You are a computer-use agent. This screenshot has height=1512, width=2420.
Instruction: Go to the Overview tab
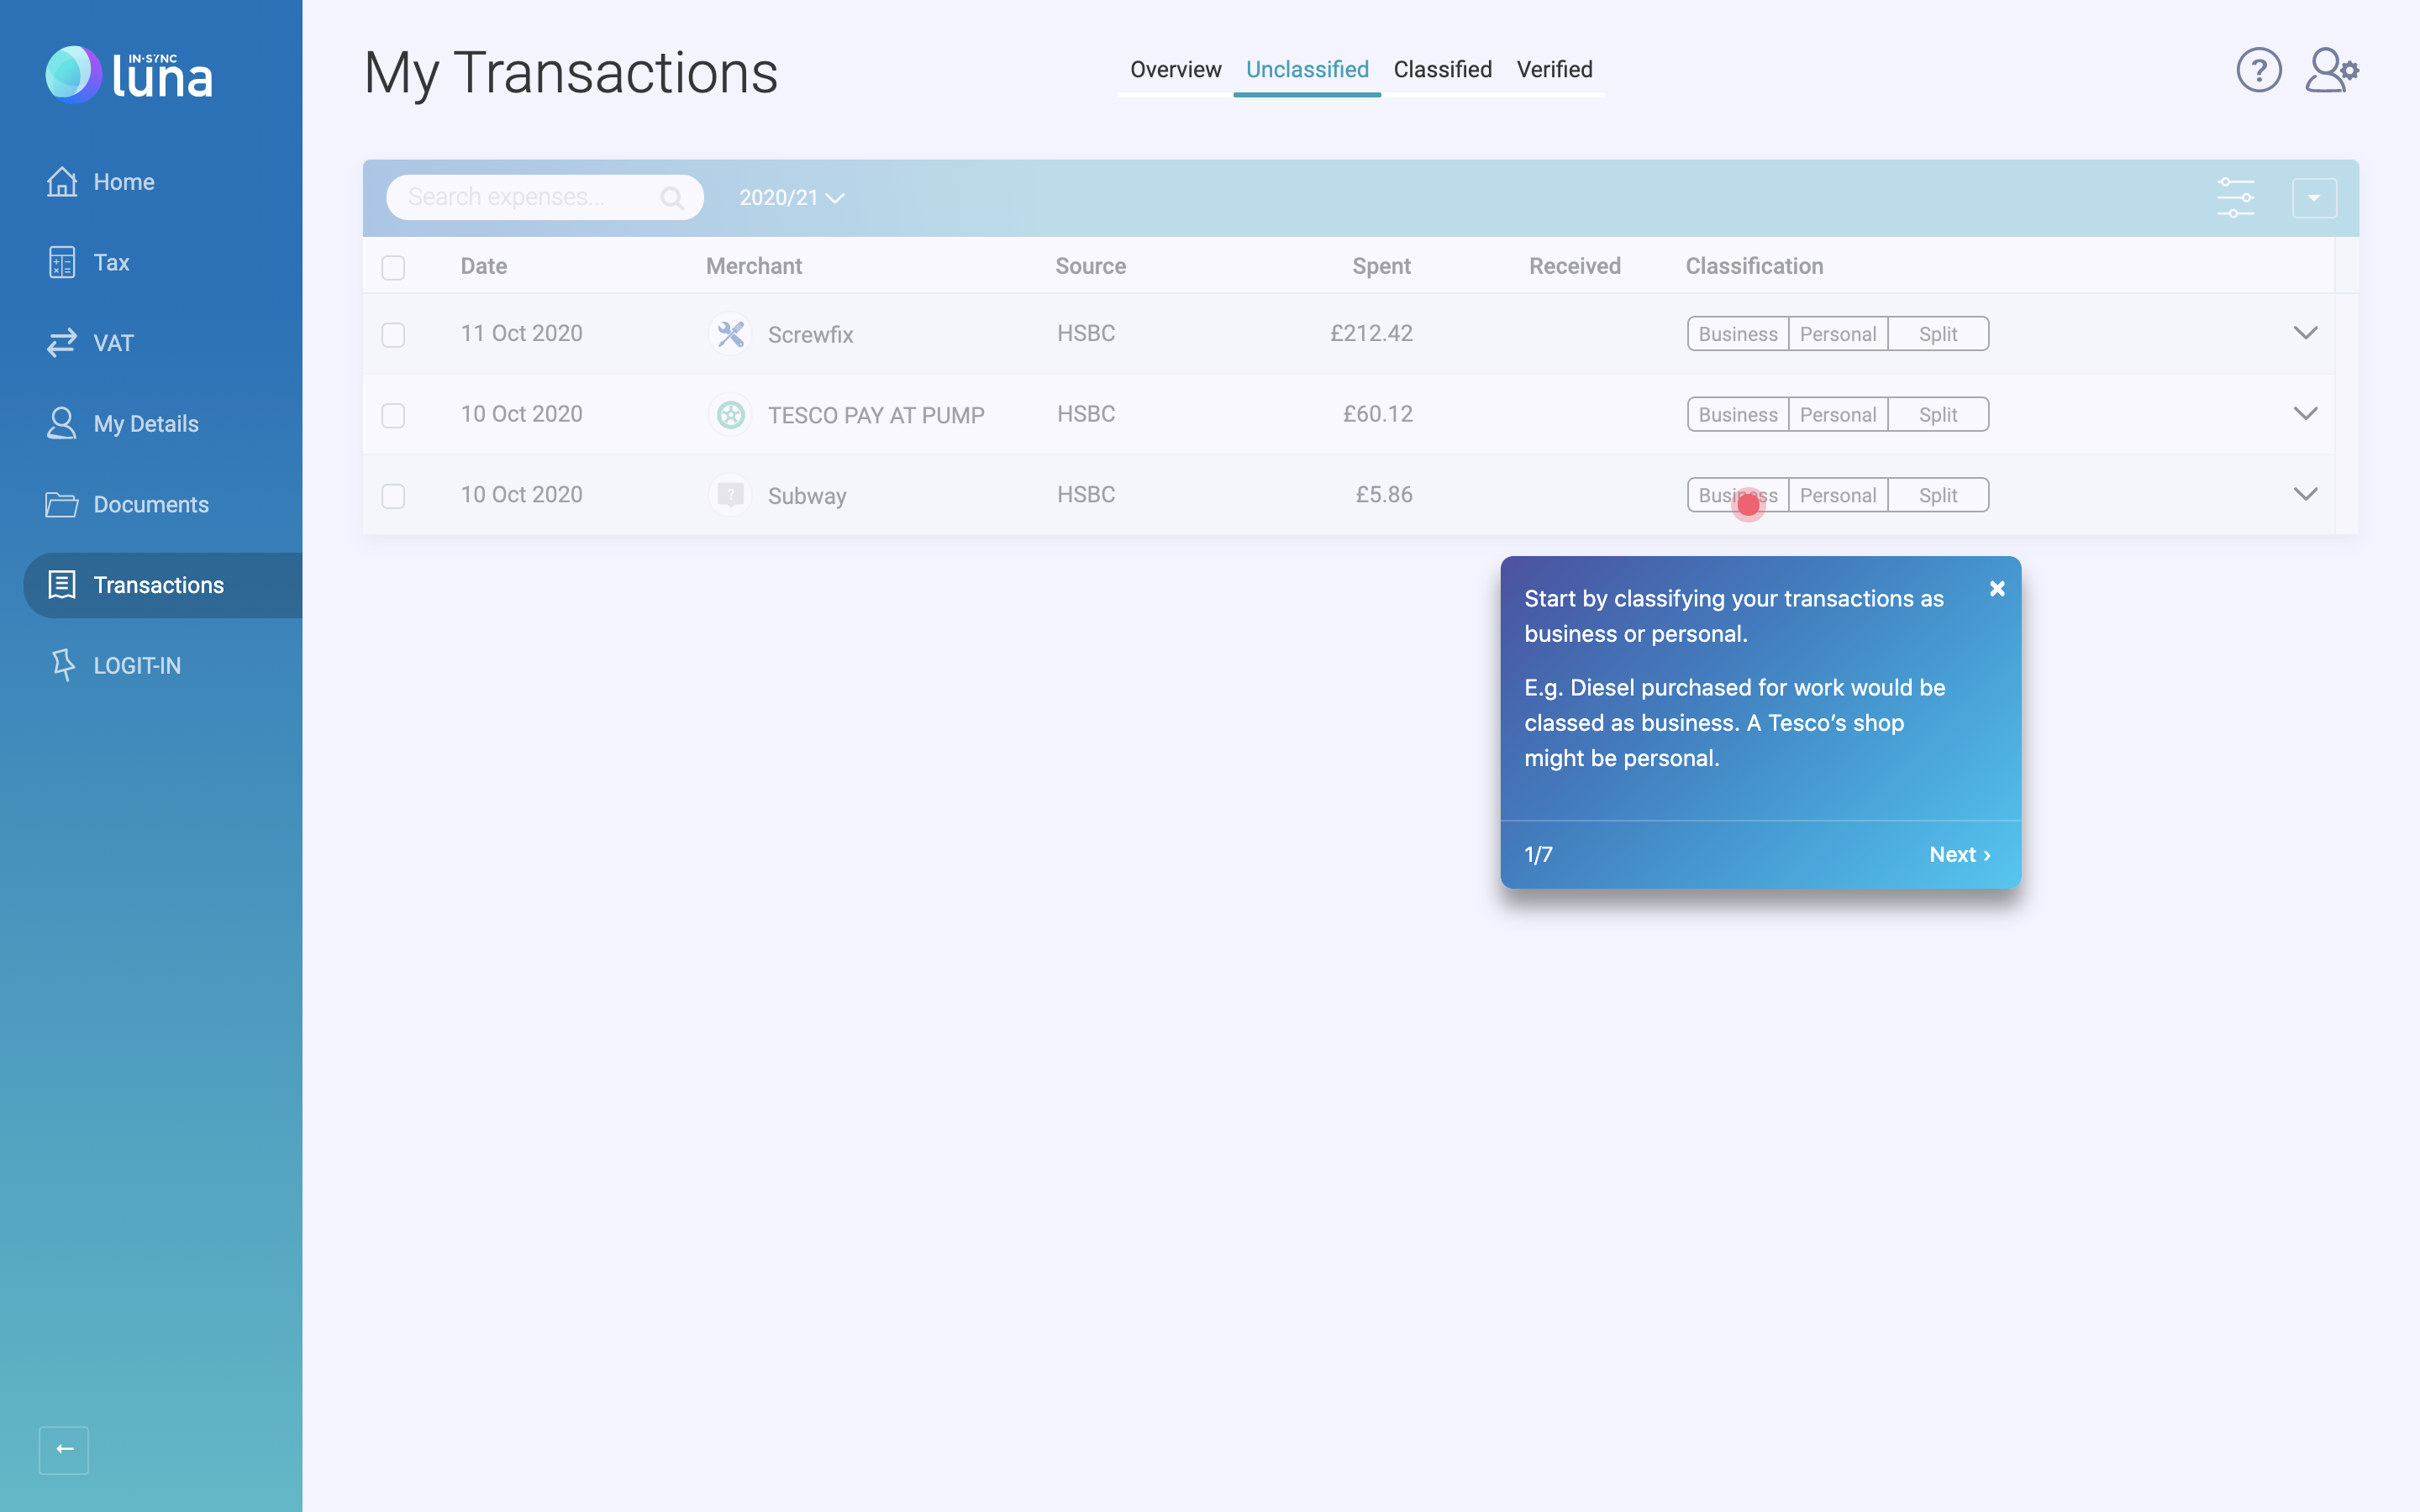pos(1175,70)
